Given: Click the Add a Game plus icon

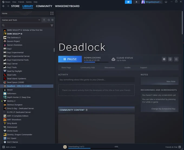Looking at the screenshot, I should point(4,147).
